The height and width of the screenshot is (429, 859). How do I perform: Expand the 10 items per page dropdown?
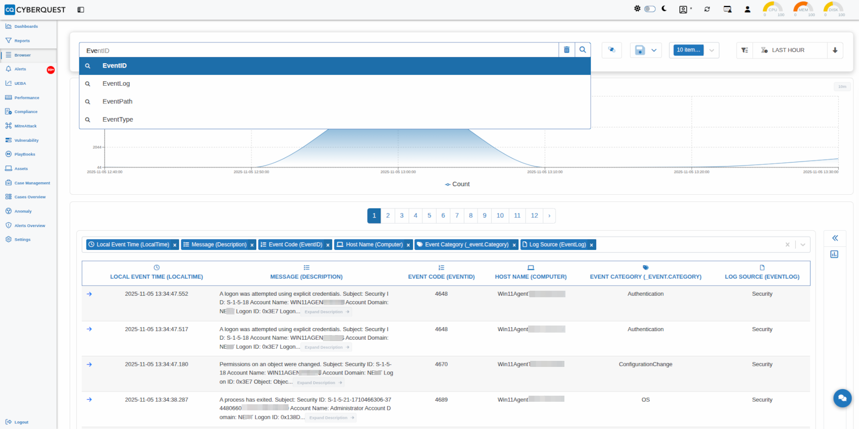click(x=711, y=50)
